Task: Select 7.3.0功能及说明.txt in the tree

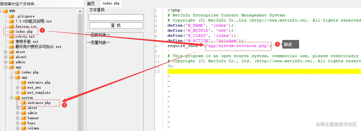Action: 34,21
